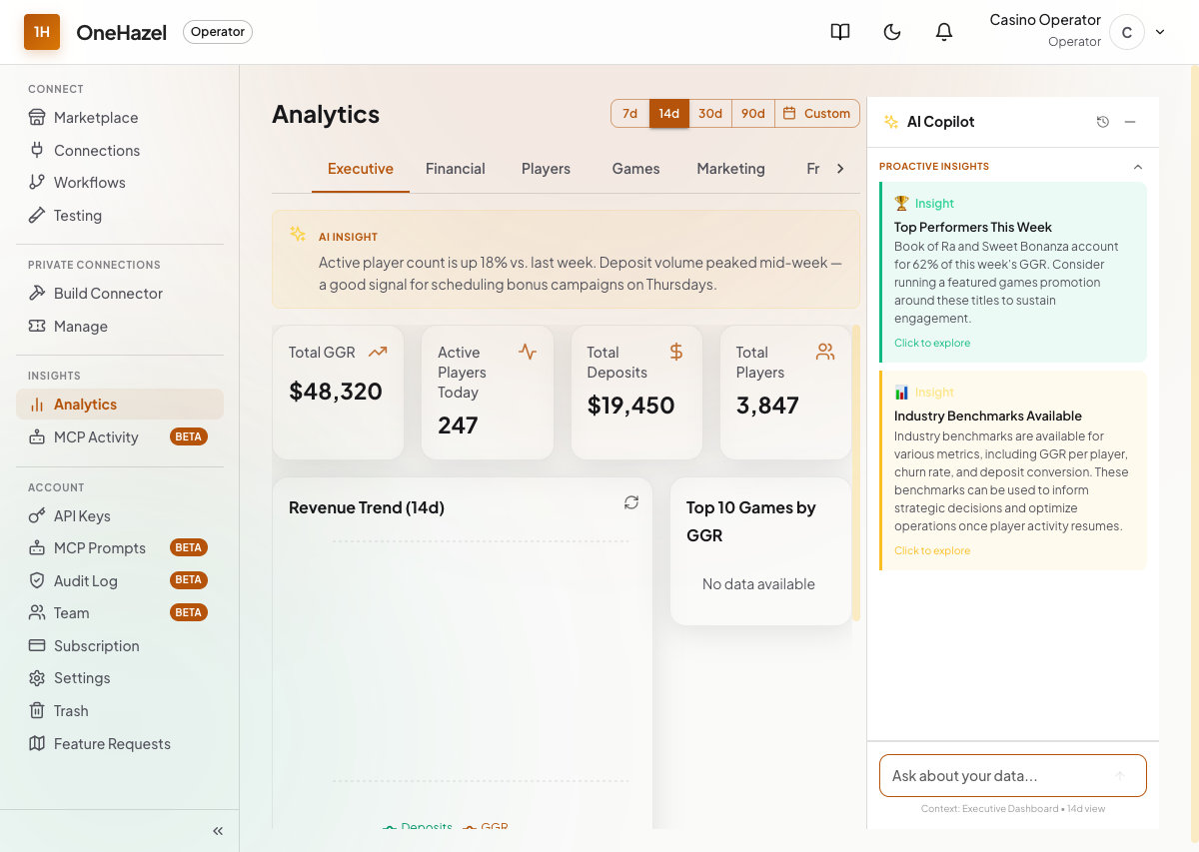Open MCP Activity page
Viewport: 1199px width, 852px height.
click(120, 437)
